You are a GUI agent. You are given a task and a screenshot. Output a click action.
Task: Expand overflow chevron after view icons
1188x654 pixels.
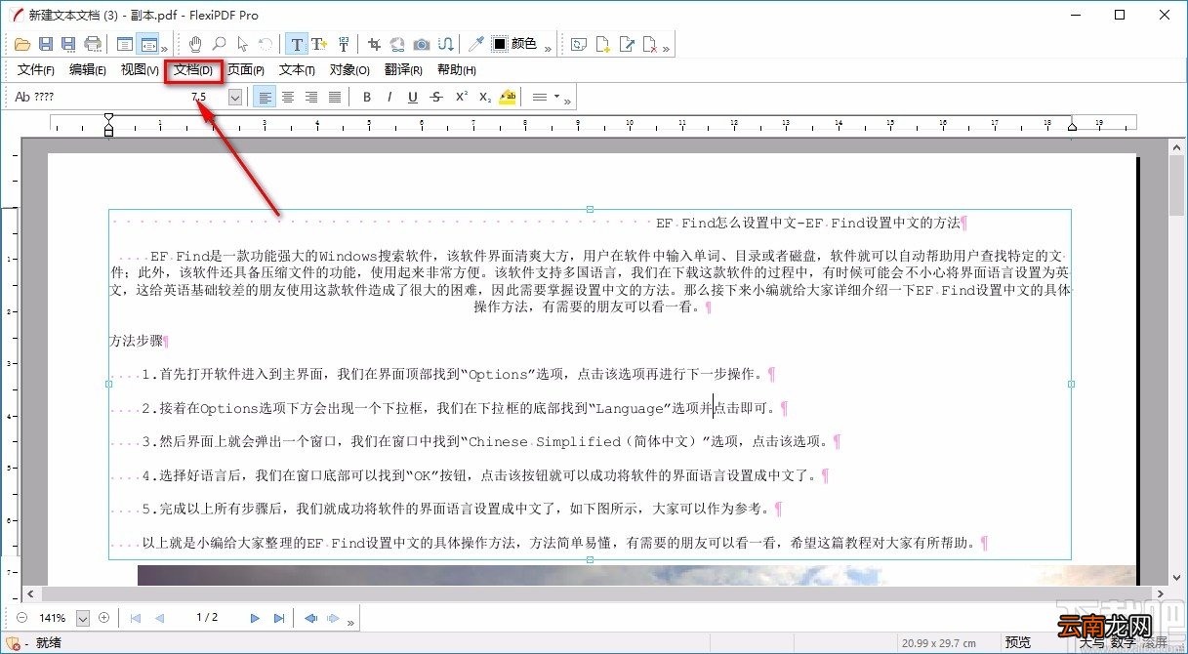coord(165,48)
